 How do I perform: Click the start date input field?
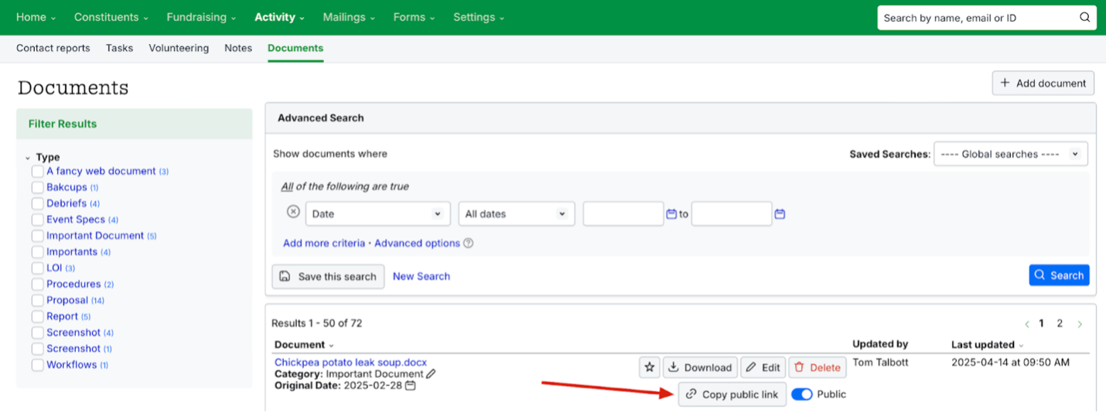coord(623,213)
